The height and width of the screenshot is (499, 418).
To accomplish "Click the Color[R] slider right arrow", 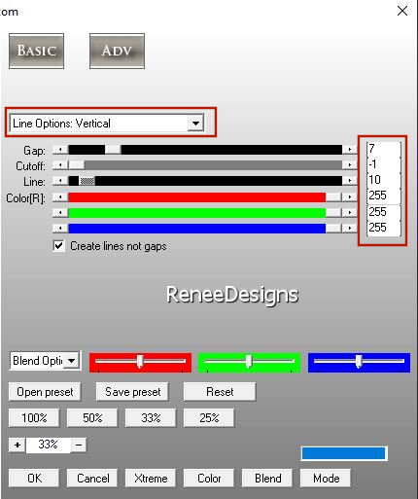I will click(350, 196).
